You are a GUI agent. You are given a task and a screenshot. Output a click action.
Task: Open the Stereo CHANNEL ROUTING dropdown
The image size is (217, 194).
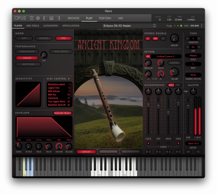tap(193, 75)
